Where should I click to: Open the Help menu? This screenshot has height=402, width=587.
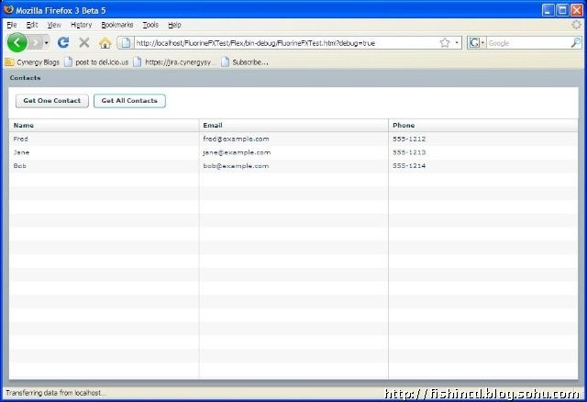pyautogui.click(x=174, y=25)
